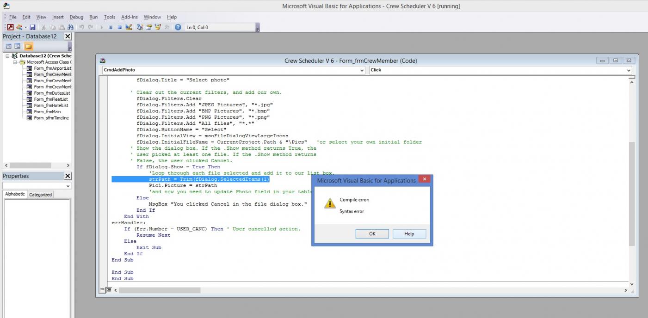The height and width of the screenshot is (318, 648).
Task: Open the Window menu
Action: 152,17
